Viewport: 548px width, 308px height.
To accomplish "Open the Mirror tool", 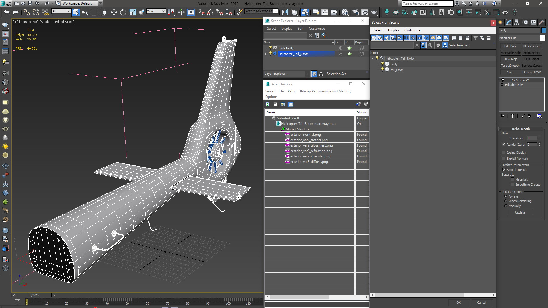I will pyautogui.click(x=285, y=12).
